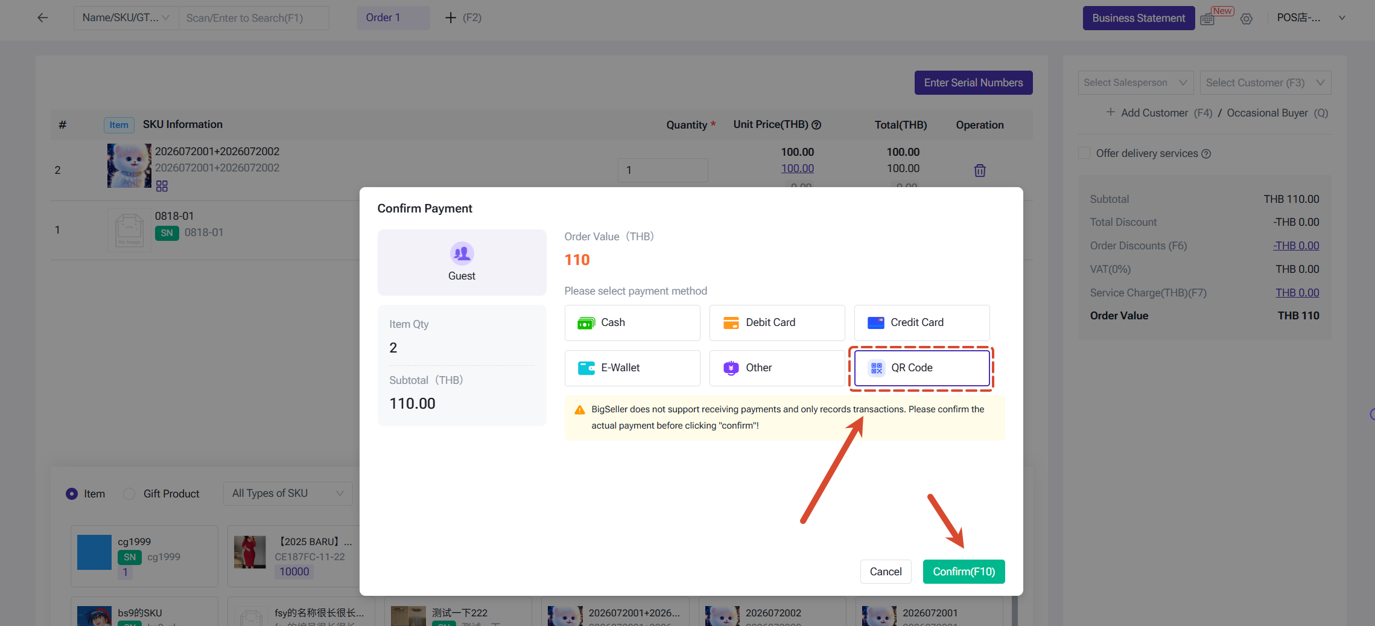Click the plus icon beside Add Customer

coord(1111,112)
